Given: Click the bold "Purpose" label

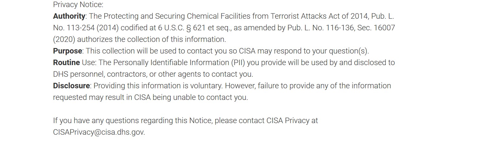Looking at the screenshot, I should click(x=67, y=51).
